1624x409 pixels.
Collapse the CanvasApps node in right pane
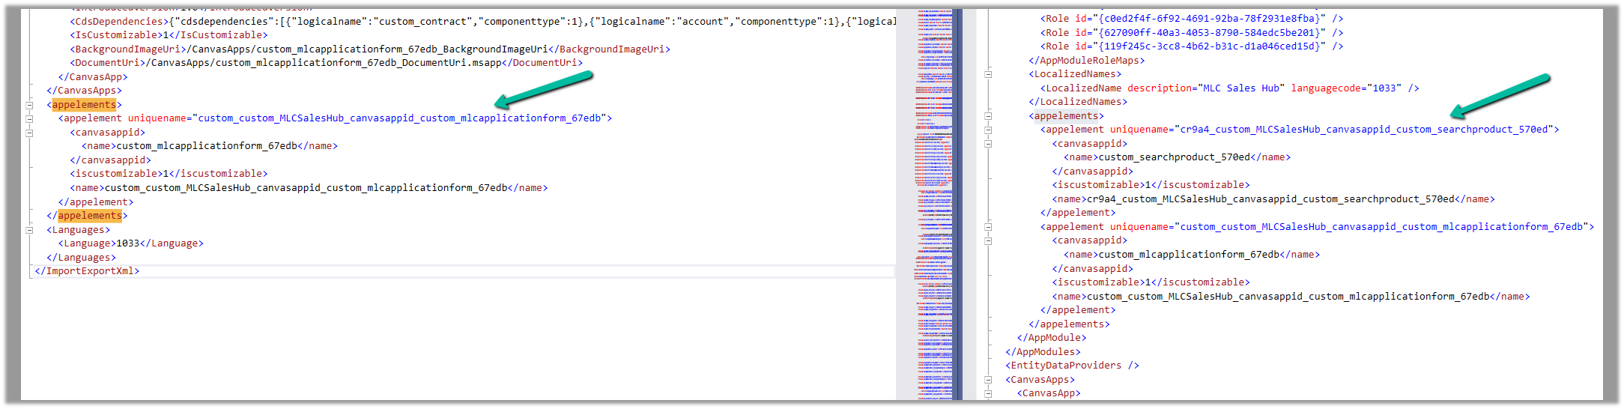(x=988, y=380)
